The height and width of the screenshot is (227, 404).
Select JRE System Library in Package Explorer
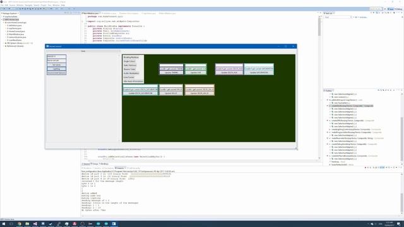(20, 44)
